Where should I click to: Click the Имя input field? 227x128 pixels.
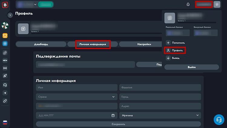pyautogui.click(x=77, y=87)
